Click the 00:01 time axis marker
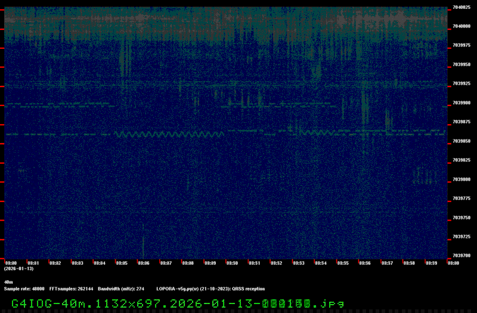Image resolution: width=477 pixels, height=313 pixels. pyautogui.click(x=33, y=263)
